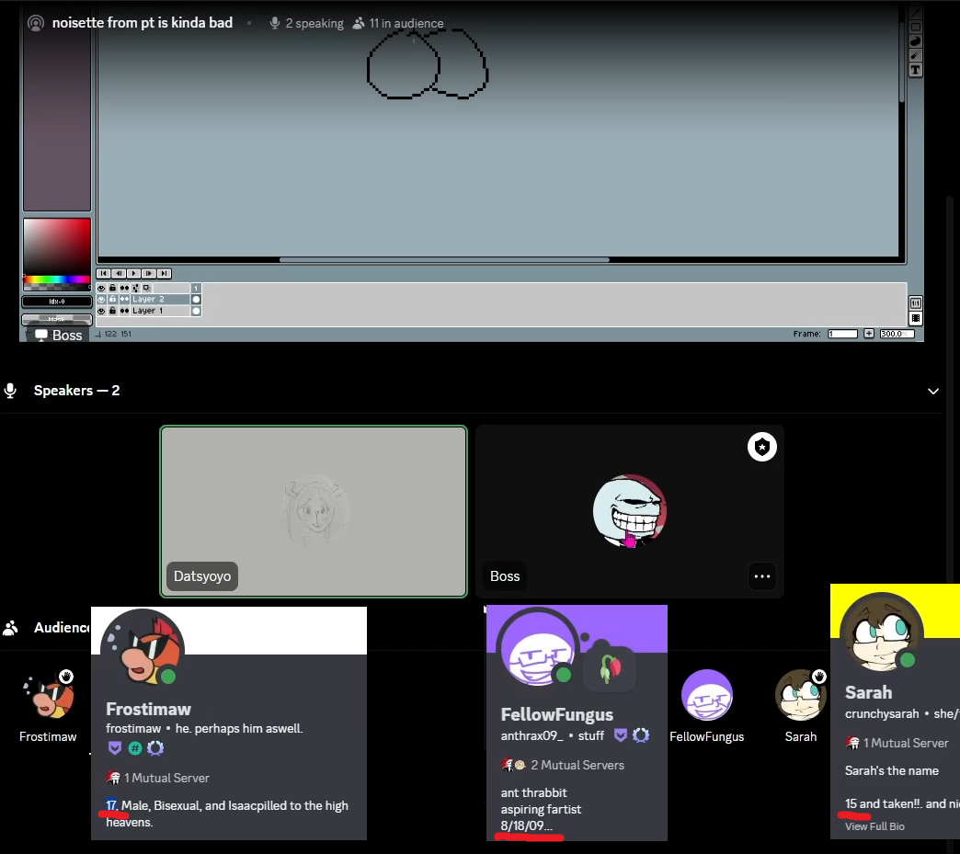The width and height of the screenshot is (960, 854).
Task: Click the Idx-0 color index box
Action: pos(57,302)
